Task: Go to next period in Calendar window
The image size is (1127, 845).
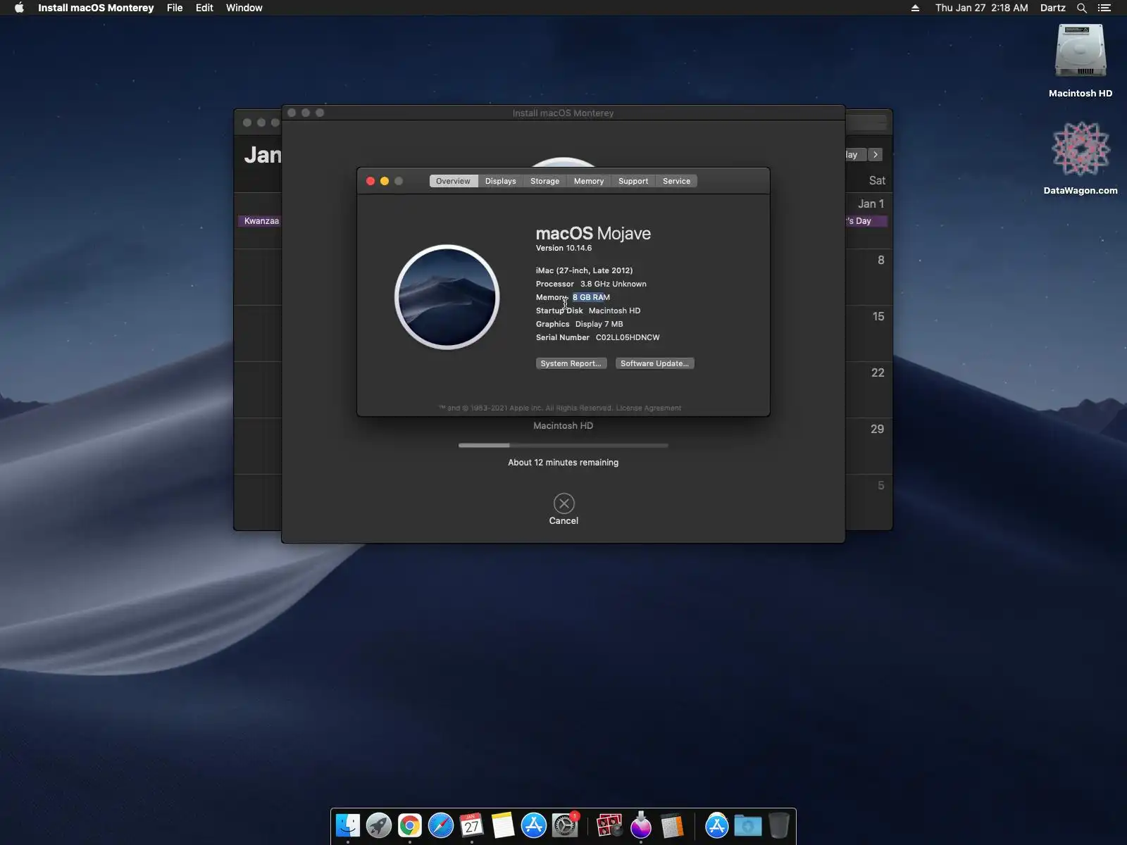Action: (876, 155)
